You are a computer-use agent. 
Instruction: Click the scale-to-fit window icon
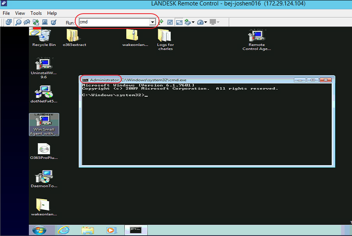coord(170,22)
